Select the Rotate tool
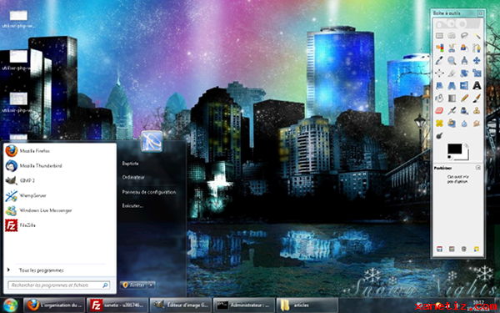 (464, 73)
